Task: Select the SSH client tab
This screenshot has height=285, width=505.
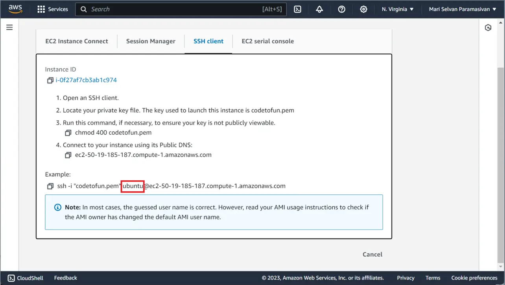Action: (208, 41)
